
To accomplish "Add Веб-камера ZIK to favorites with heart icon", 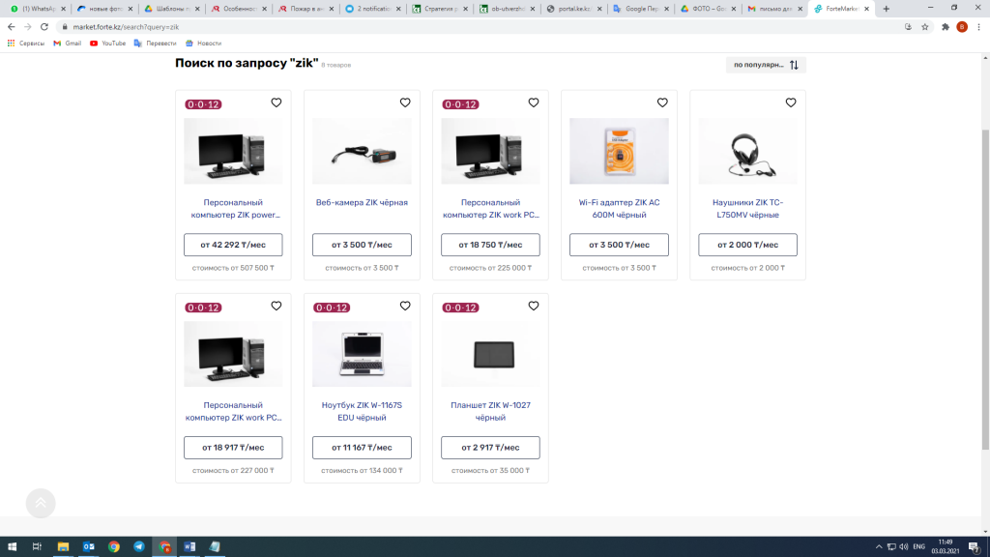I will coord(405,103).
